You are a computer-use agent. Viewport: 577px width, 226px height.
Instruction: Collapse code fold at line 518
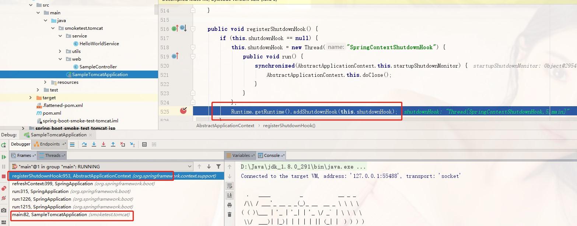(193, 47)
